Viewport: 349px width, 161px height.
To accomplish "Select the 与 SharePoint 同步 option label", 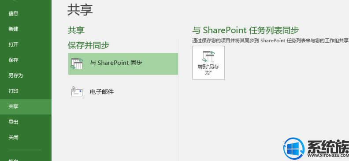I will pos(116,63).
